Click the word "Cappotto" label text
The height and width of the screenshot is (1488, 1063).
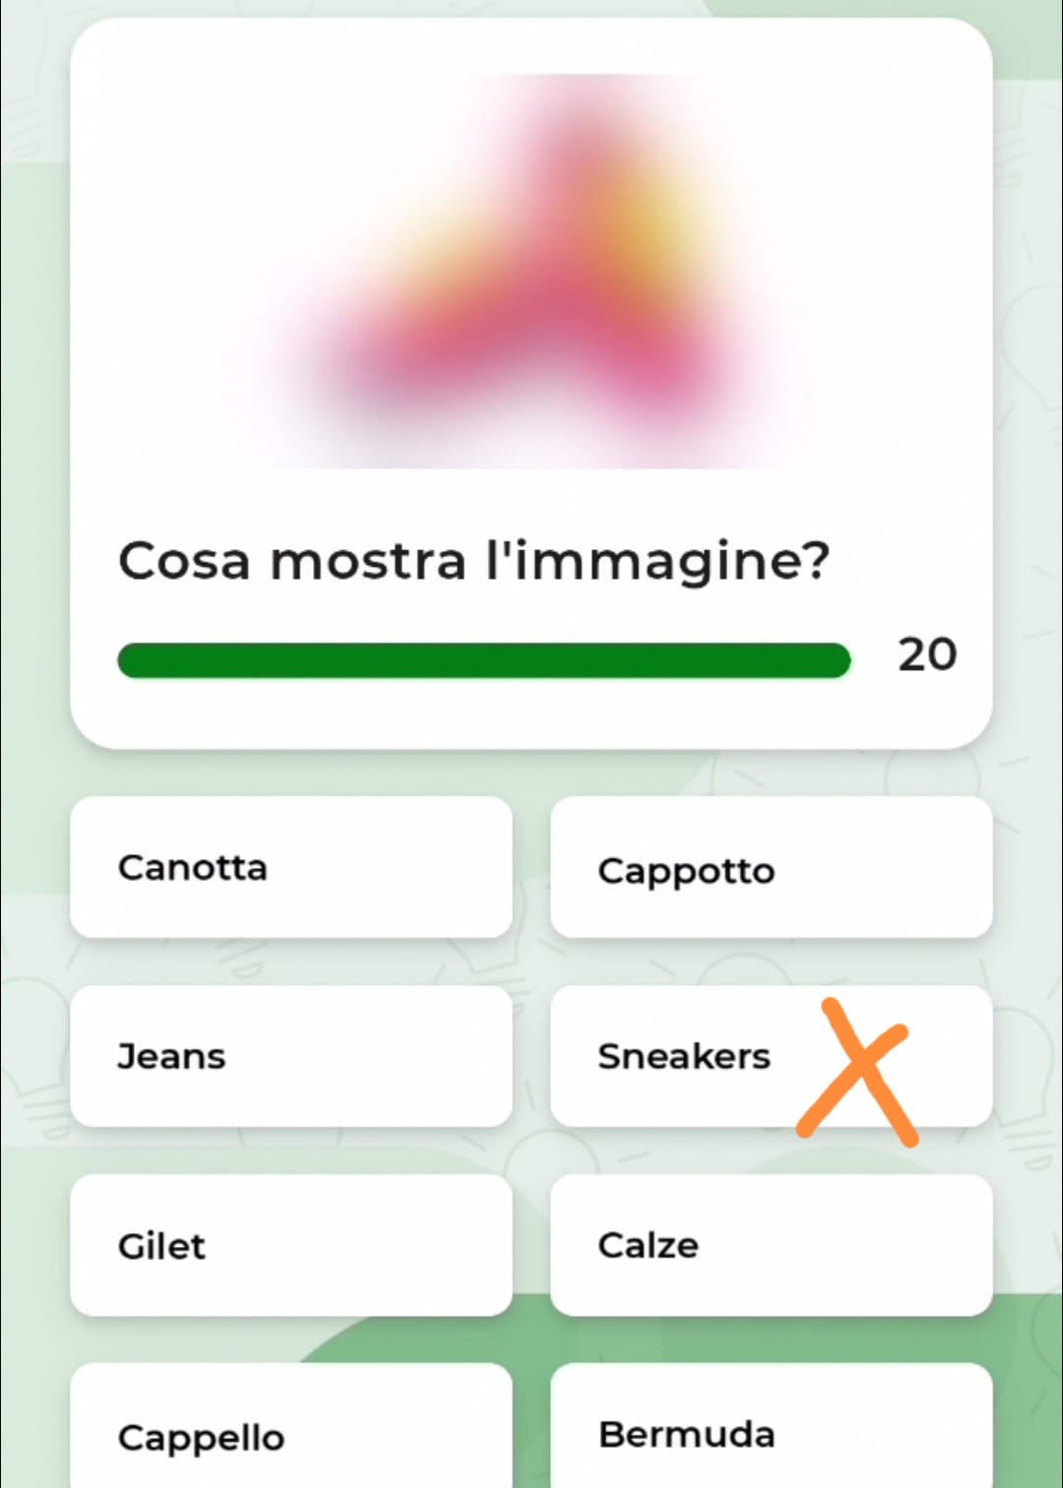coord(686,871)
